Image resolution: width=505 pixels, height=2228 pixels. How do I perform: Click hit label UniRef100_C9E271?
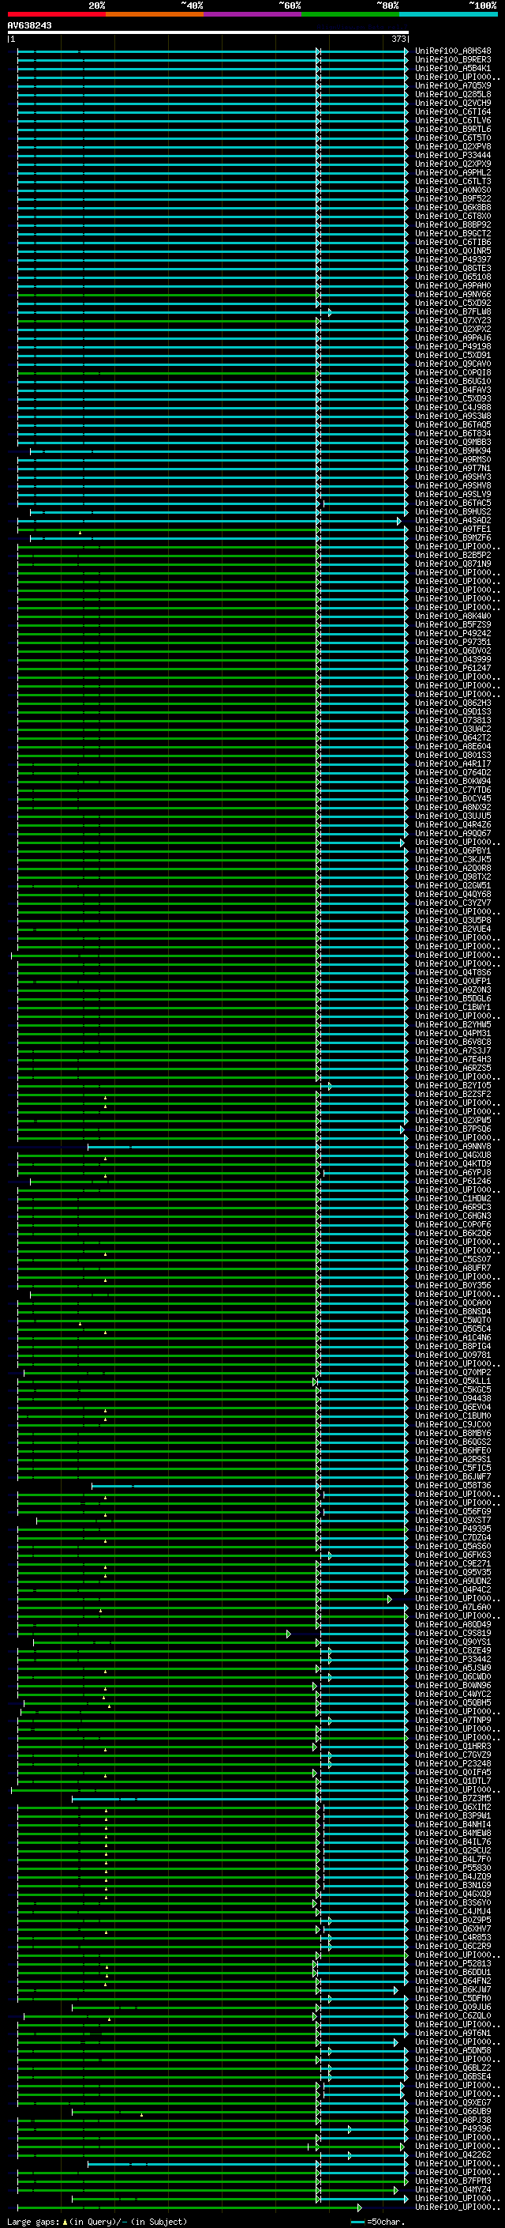tap(453, 1564)
